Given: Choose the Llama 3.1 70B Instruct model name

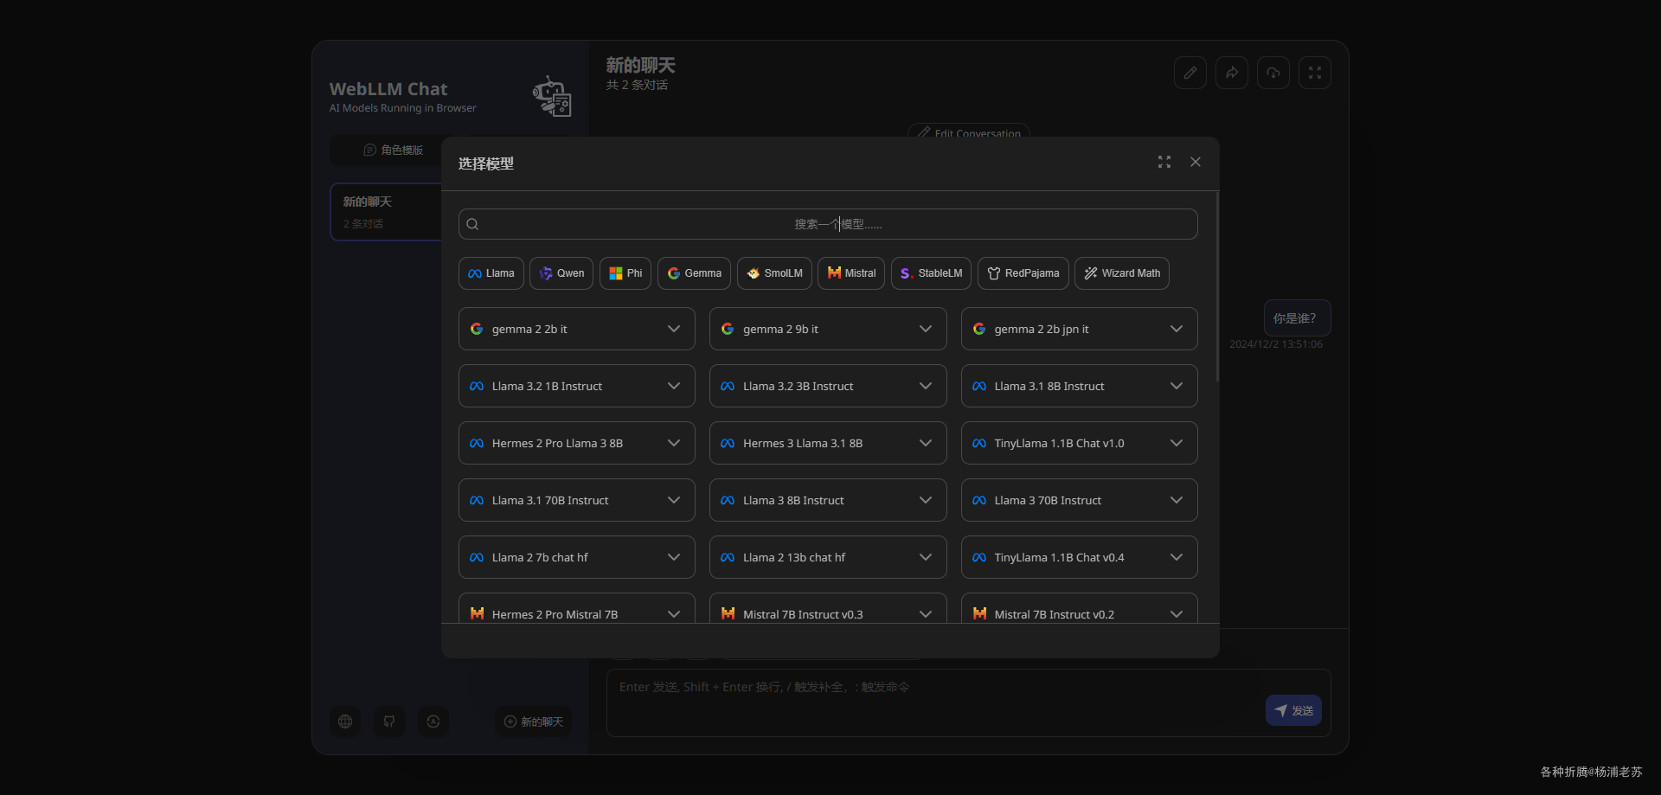Looking at the screenshot, I should point(550,500).
